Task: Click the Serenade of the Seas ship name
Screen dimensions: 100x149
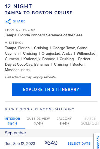Action: (x=64, y=35)
